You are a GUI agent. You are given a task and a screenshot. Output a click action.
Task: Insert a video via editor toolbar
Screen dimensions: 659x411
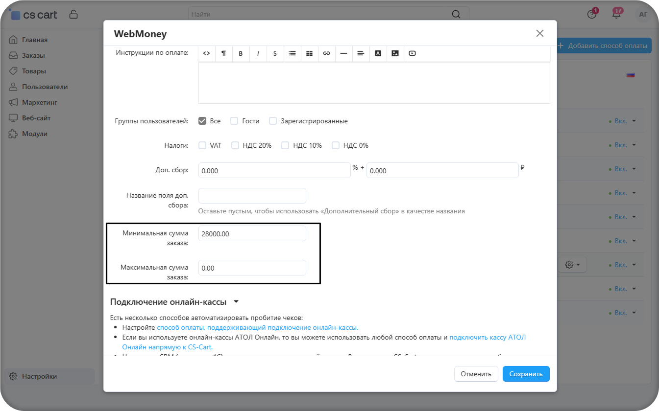click(412, 53)
